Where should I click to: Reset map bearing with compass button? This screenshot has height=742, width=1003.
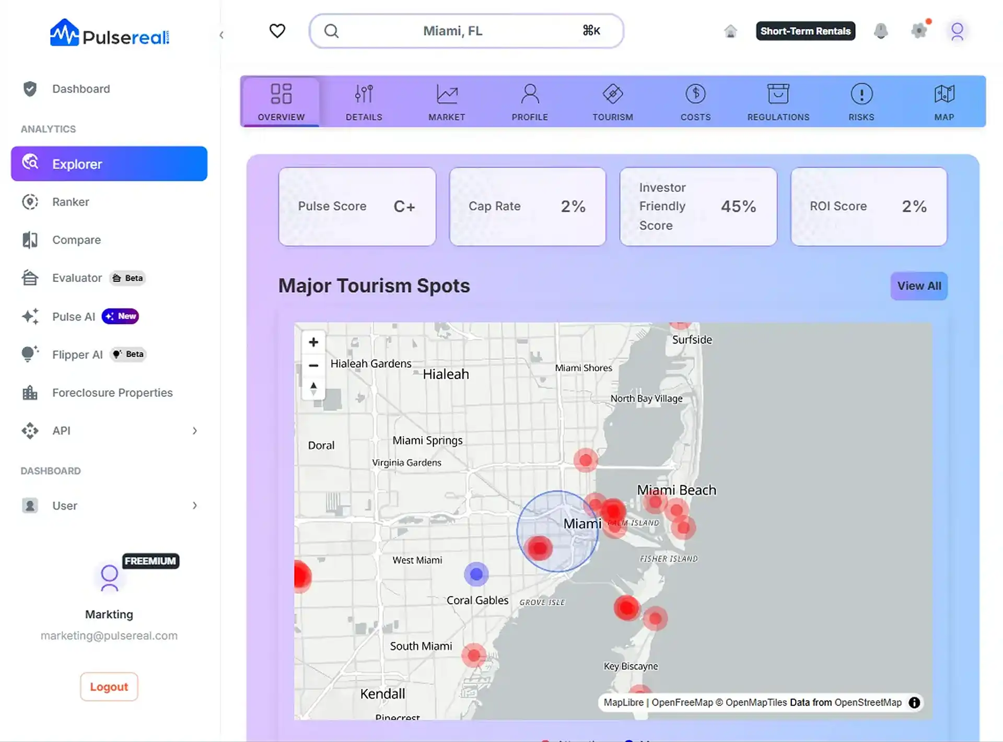(313, 388)
